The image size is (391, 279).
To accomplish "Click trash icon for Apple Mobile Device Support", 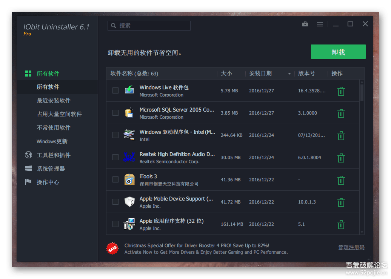I will point(341,202).
